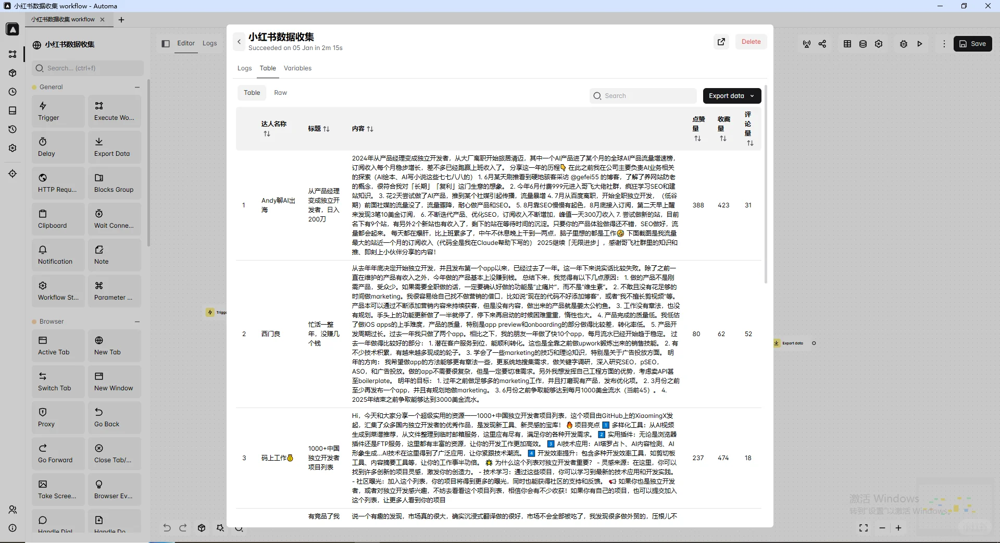
Task: Click the Delete button in the log panel
Action: pos(751,41)
